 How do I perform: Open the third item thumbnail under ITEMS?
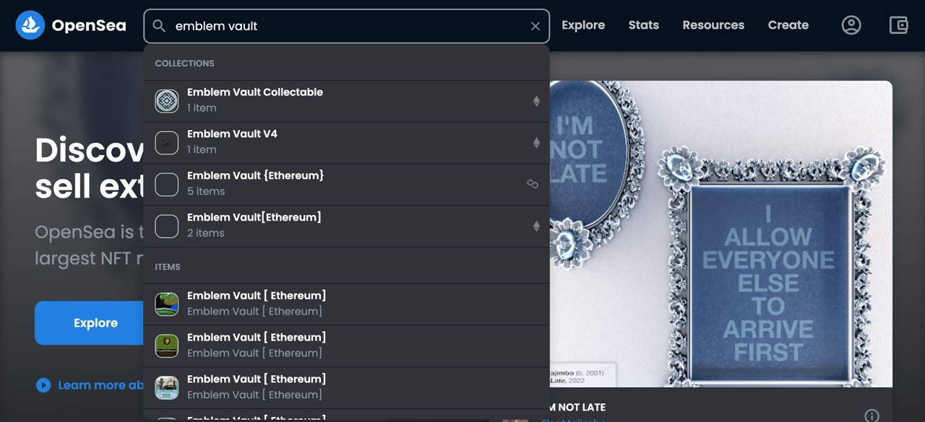167,388
